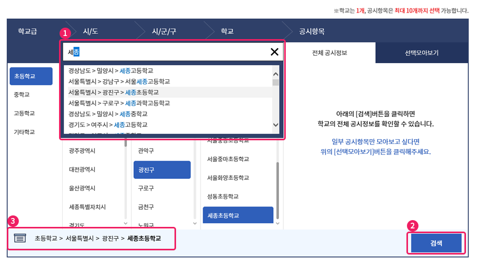Click the 공시항목 header step
The image size is (478, 266).
[x=311, y=31]
